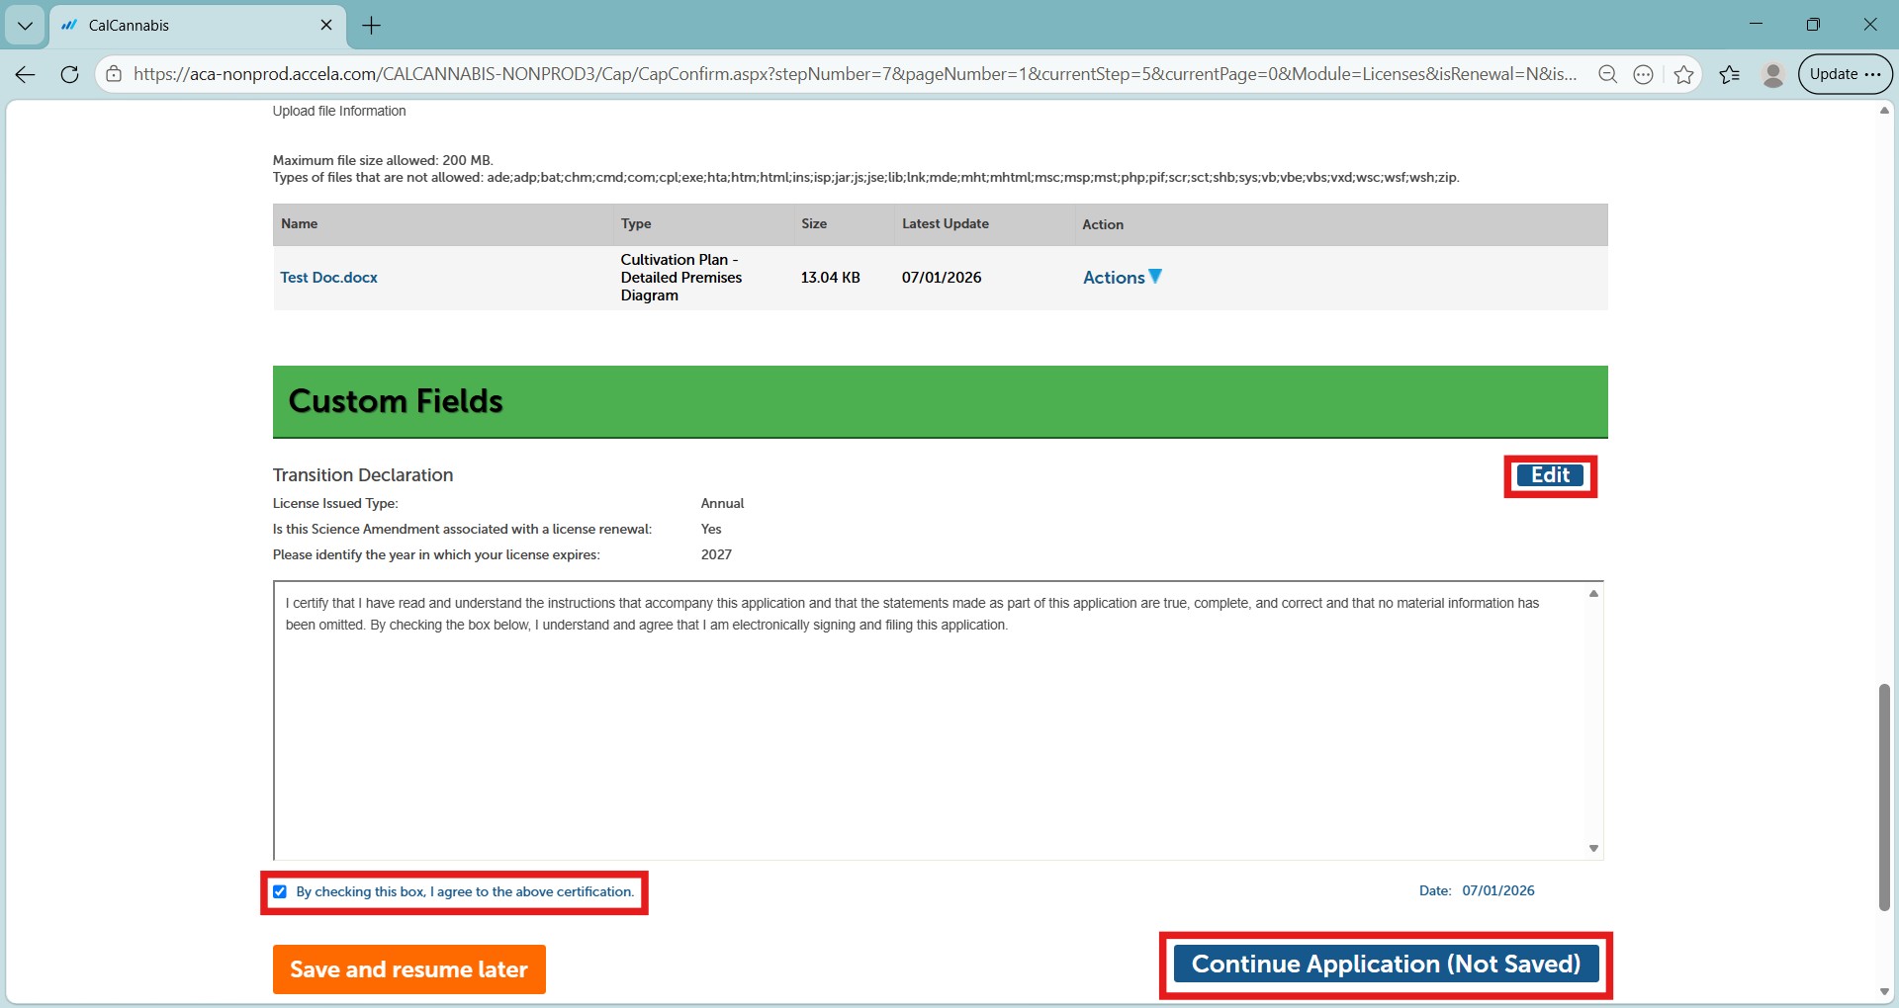Click the Size column header
The width and height of the screenshot is (1899, 1008).
(814, 223)
